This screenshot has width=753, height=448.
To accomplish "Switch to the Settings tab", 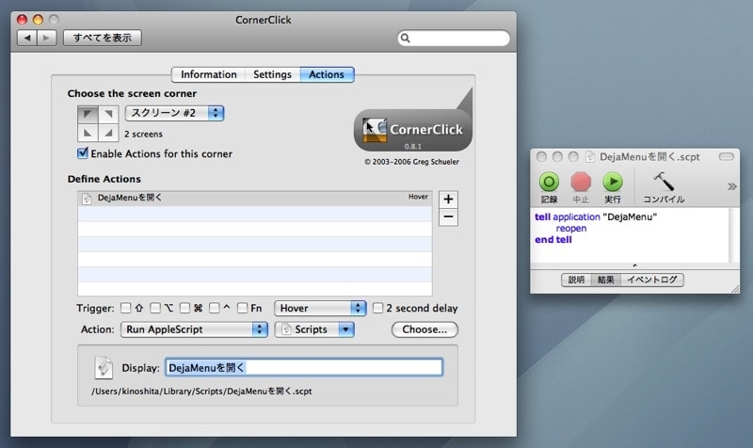I will pos(272,74).
